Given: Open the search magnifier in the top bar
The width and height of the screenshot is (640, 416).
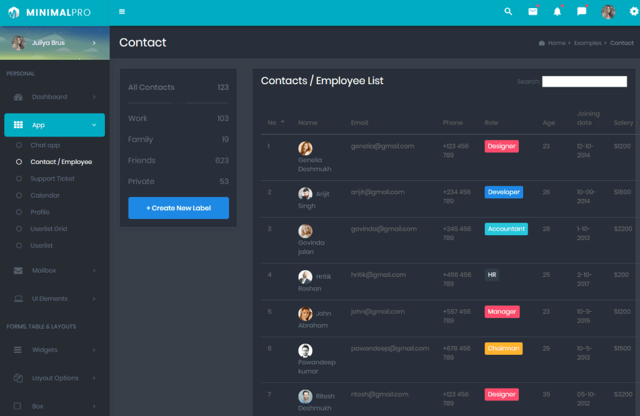Looking at the screenshot, I should pyautogui.click(x=507, y=11).
